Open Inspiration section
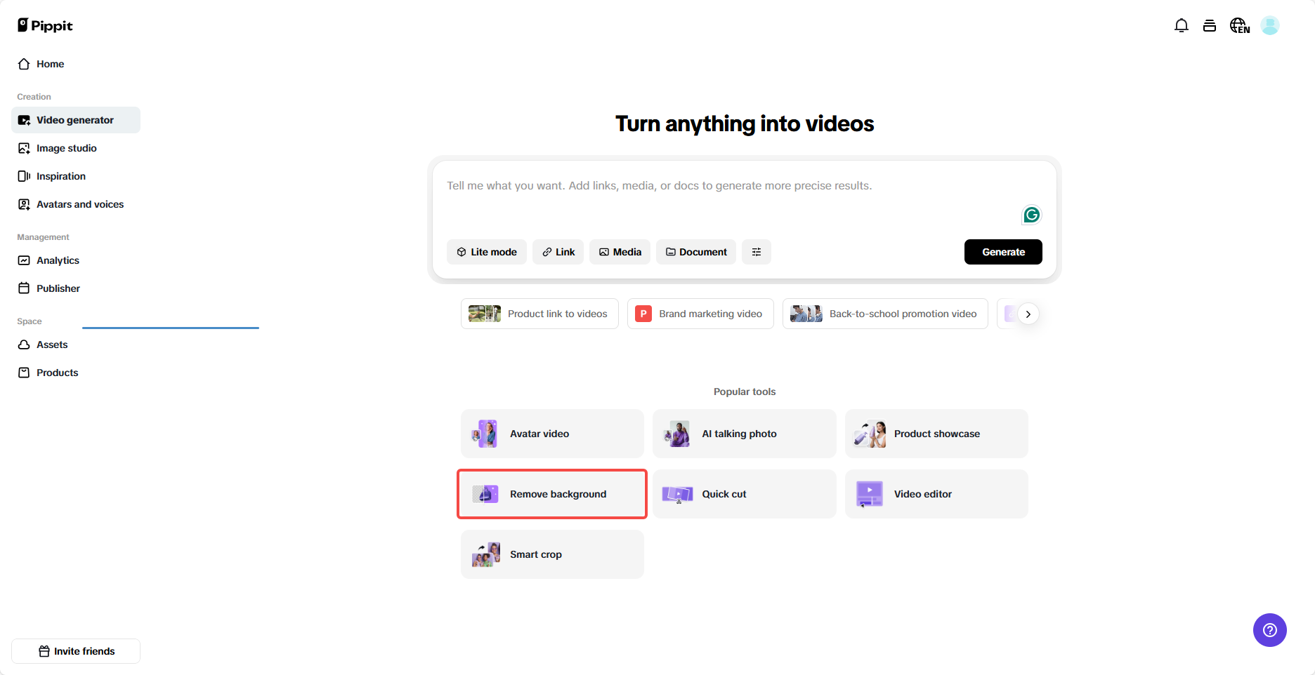 click(76, 176)
